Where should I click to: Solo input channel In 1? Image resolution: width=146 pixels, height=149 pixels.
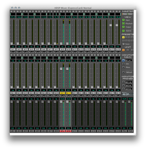coord(14,11)
